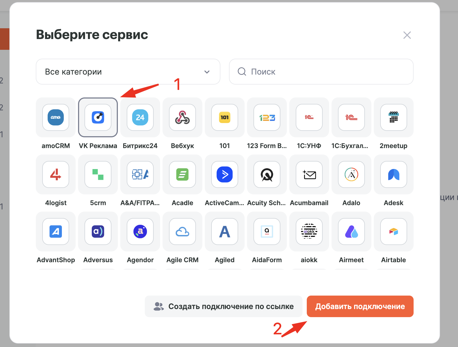Screen dimensions: 458x347
Task: Pick the AdvantShop service icon
Action: tap(56, 232)
